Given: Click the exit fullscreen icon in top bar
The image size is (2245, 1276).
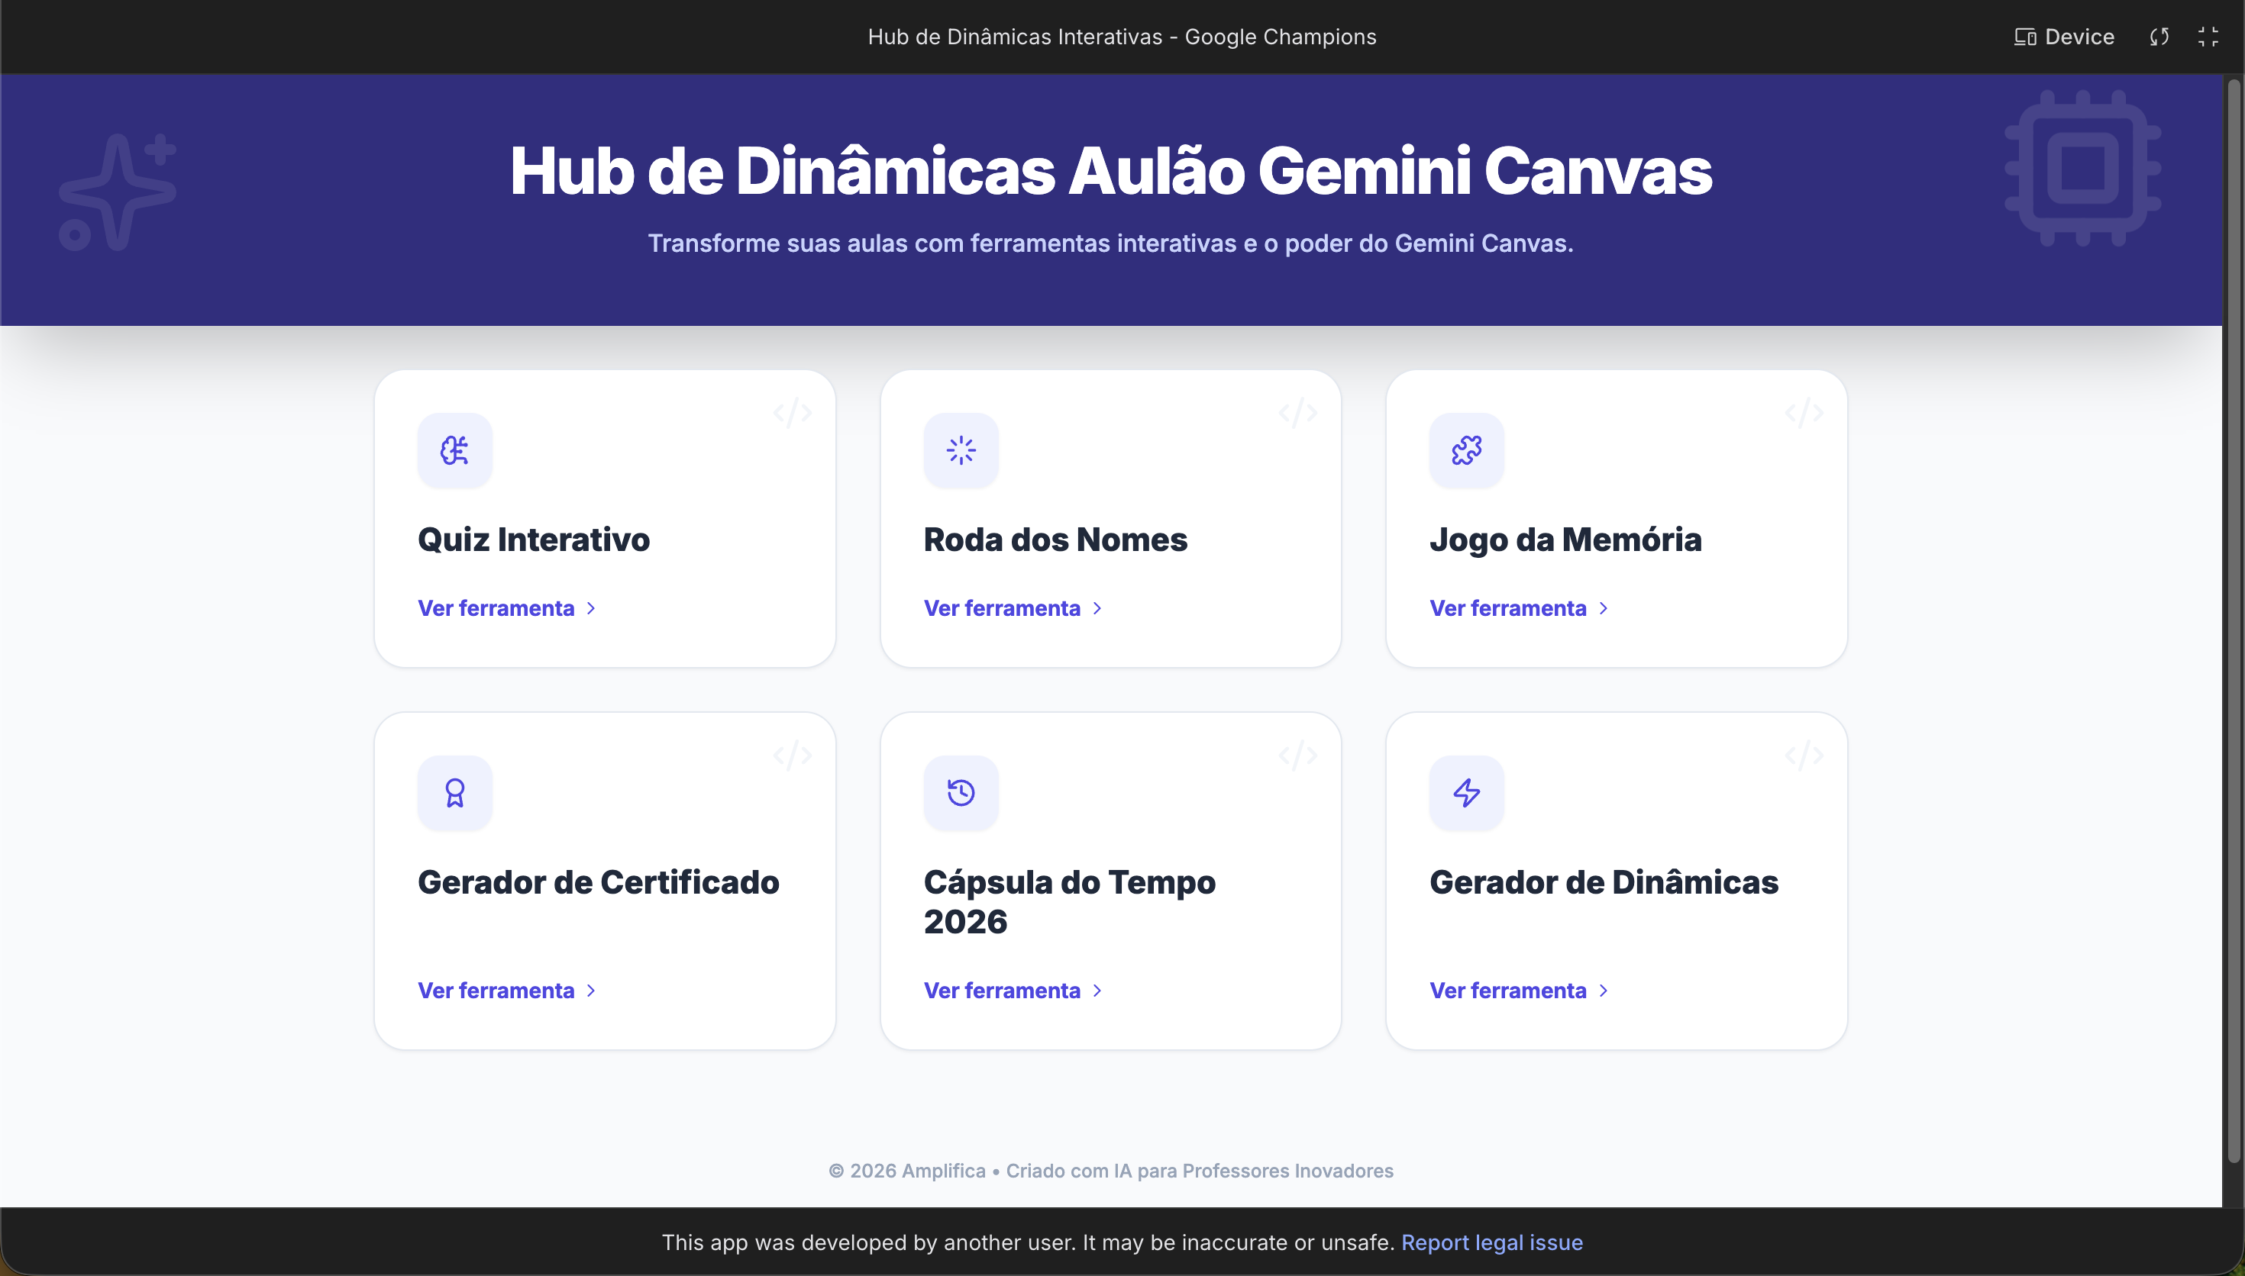Looking at the screenshot, I should [2208, 37].
